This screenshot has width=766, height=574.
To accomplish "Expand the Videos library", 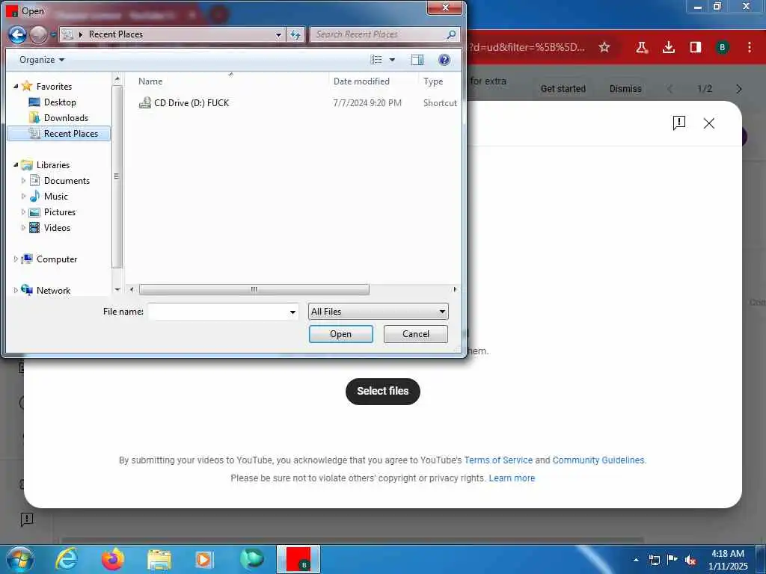I will point(23,227).
